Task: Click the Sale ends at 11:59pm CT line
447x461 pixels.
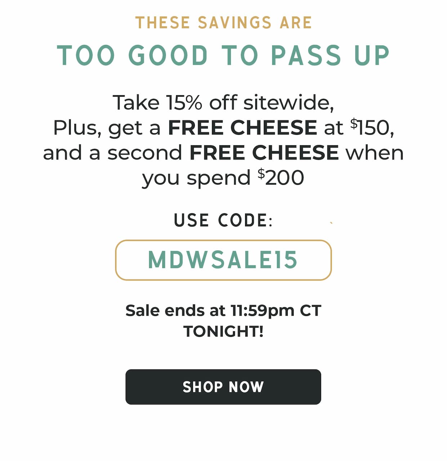Action: coord(223,310)
